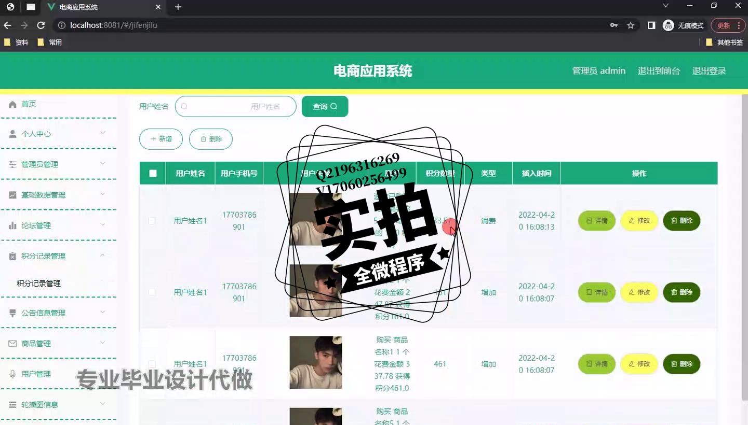Focus the 用户姓名 search input
Screen dimensions: 748x425
point(236,106)
